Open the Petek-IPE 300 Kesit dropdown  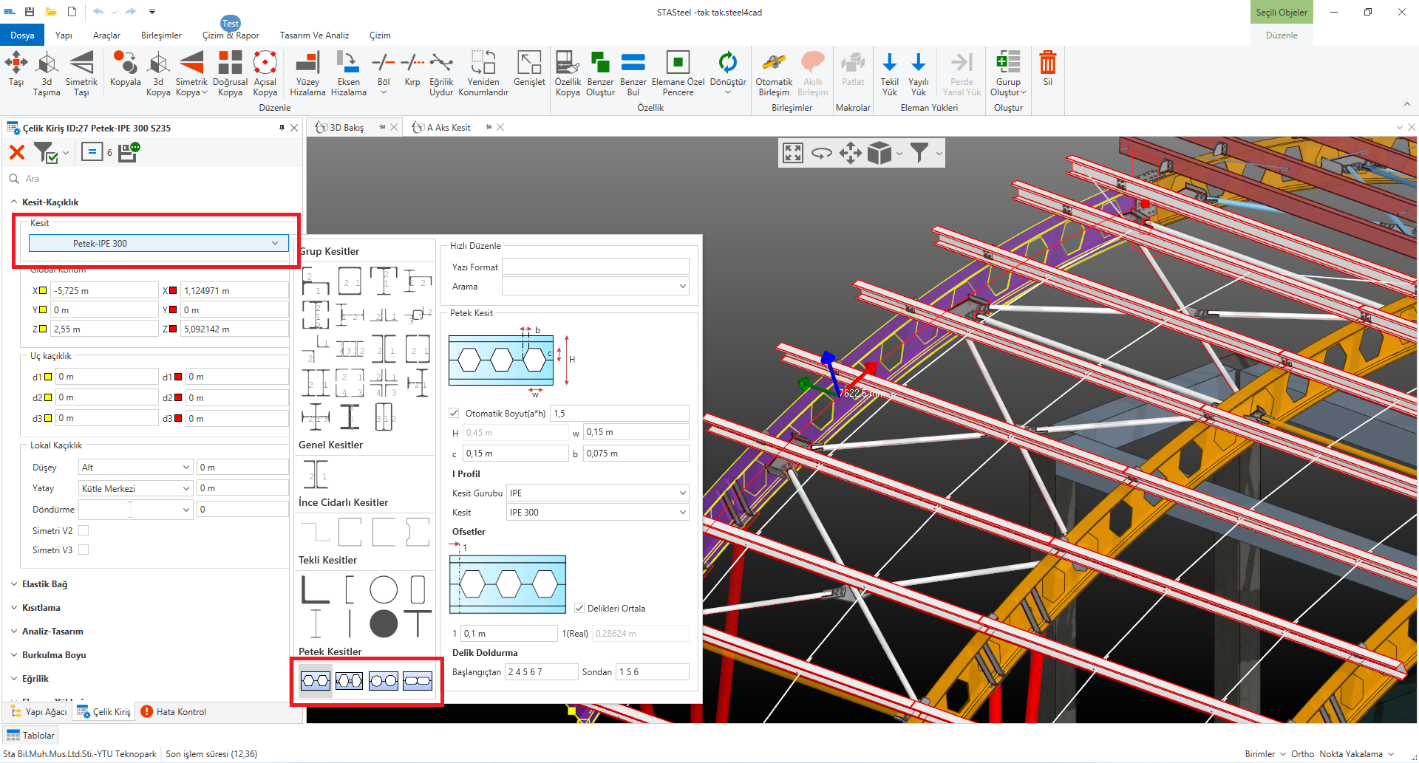point(158,244)
